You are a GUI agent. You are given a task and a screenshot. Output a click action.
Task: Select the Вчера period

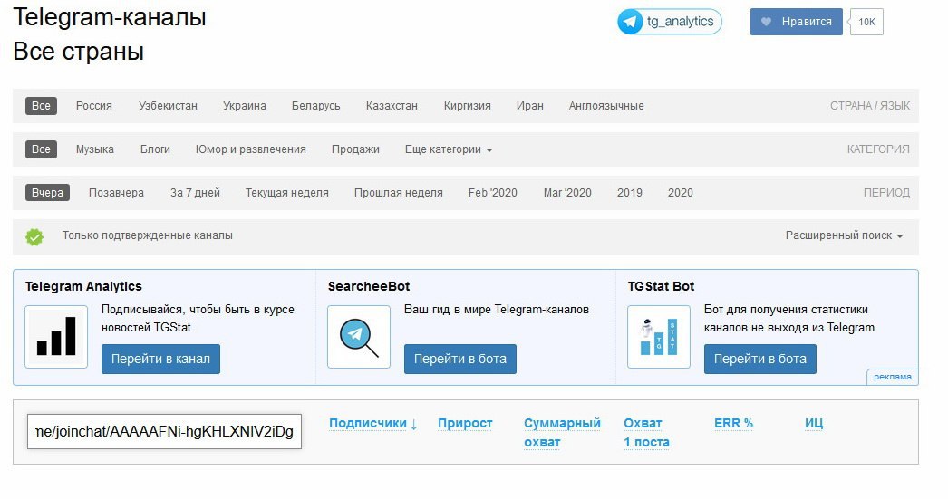pyautogui.click(x=47, y=193)
